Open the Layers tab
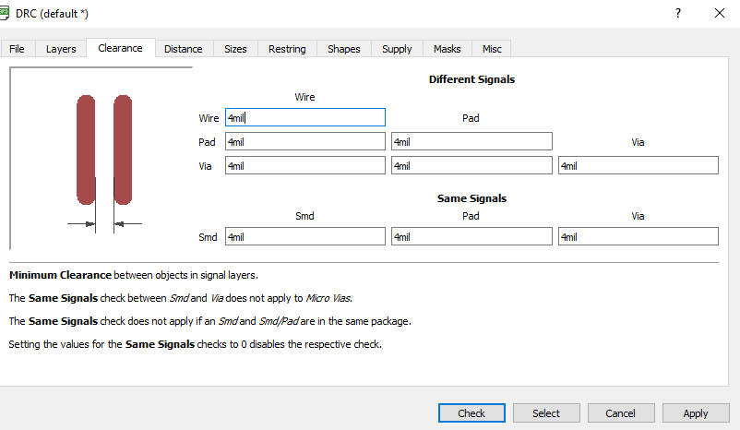Viewport: 740px width, 430px height. pyautogui.click(x=62, y=49)
